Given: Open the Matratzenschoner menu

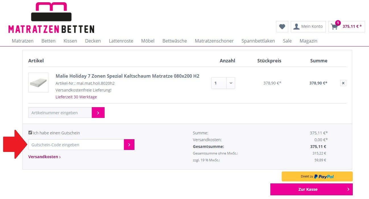Looking at the screenshot, I should pyautogui.click(x=214, y=41).
